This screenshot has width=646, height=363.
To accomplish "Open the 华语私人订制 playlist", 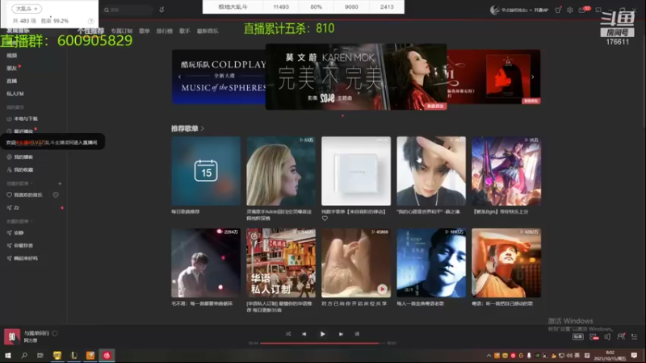I will click(x=281, y=263).
